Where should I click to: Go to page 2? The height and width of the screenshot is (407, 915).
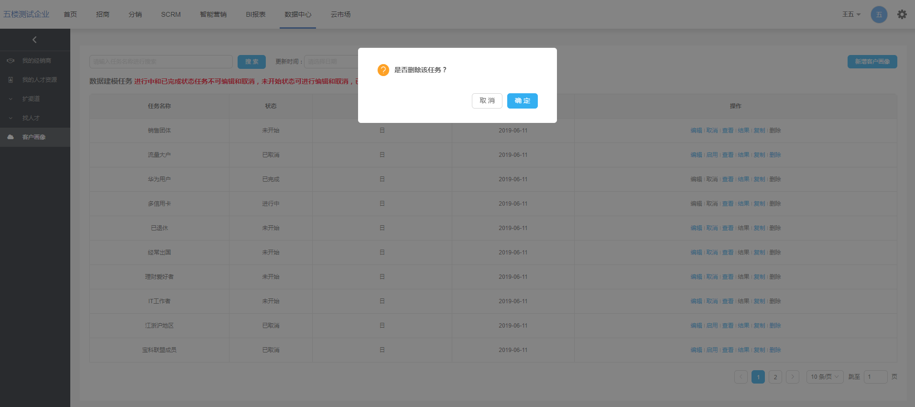pos(775,377)
